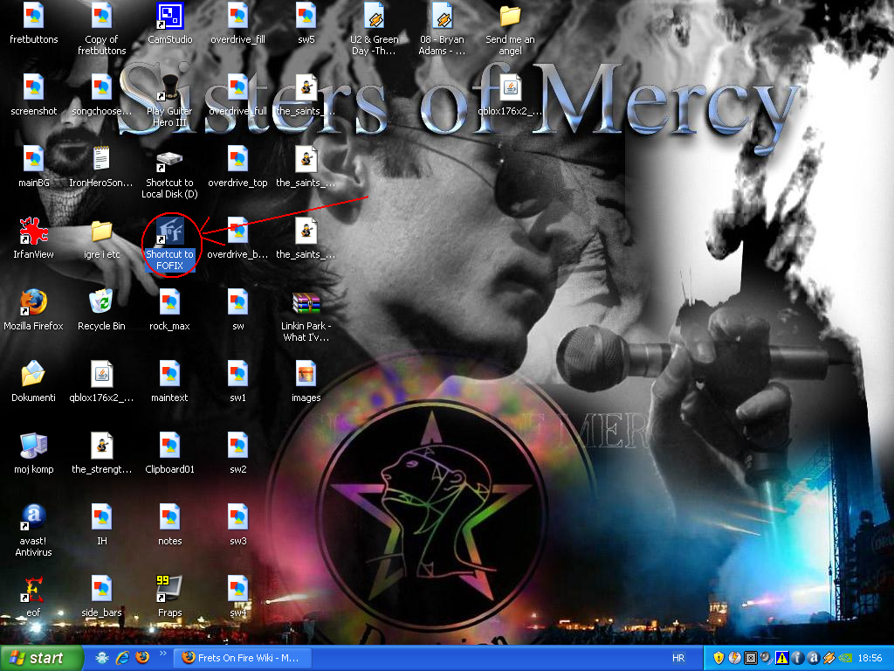Select the sw3 image file

[x=237, y=525]
